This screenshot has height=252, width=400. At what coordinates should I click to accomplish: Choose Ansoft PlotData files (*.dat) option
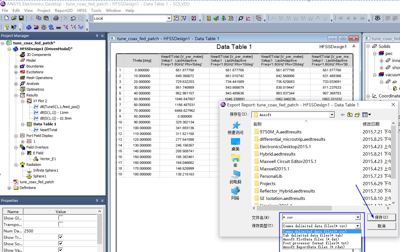point(322,239)
